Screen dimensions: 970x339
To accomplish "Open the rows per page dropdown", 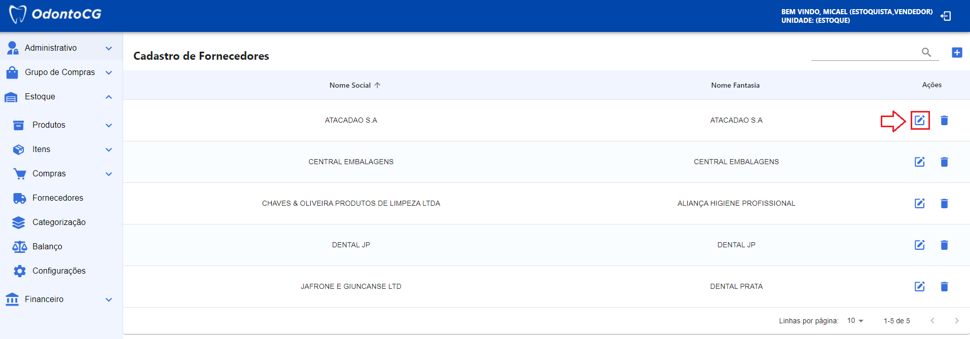I will (x=855, y=321).
